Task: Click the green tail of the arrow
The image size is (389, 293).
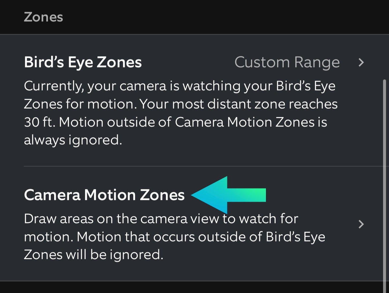Action: 254,195
